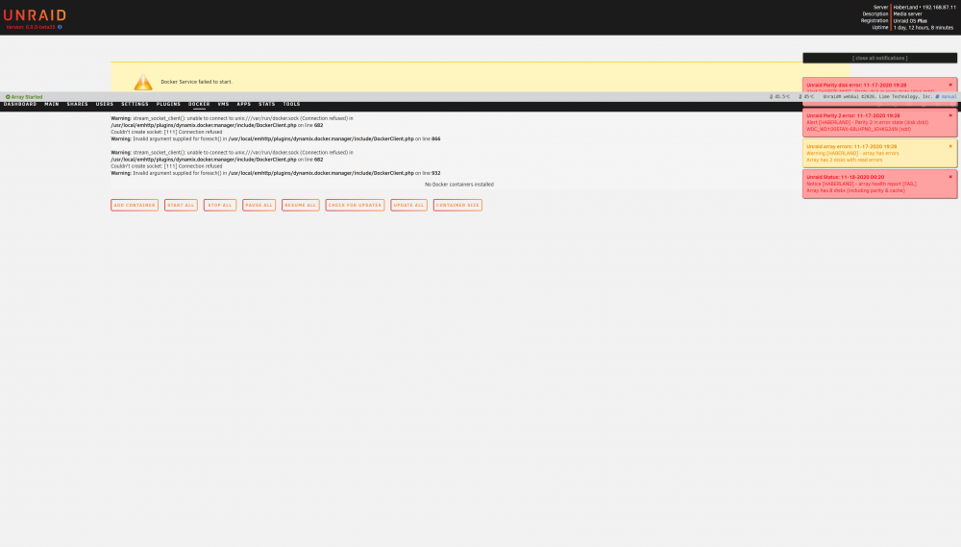Dismiss the Unraid Parity 2 error notification
The height and width of the screenshot is (547, 961).
(950, 115)
